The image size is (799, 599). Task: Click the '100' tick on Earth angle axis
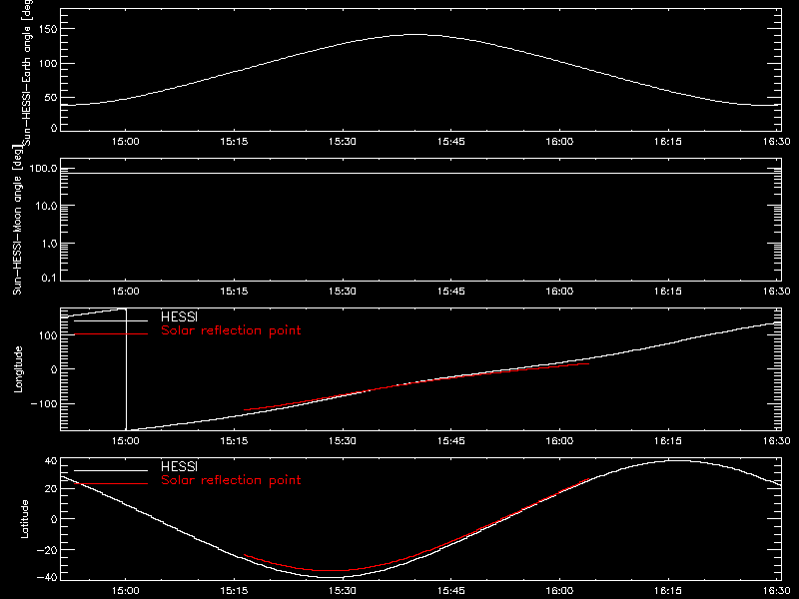click(48, 64)
